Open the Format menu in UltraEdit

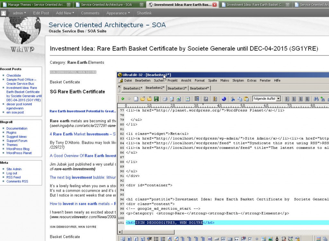pos(200,81)
